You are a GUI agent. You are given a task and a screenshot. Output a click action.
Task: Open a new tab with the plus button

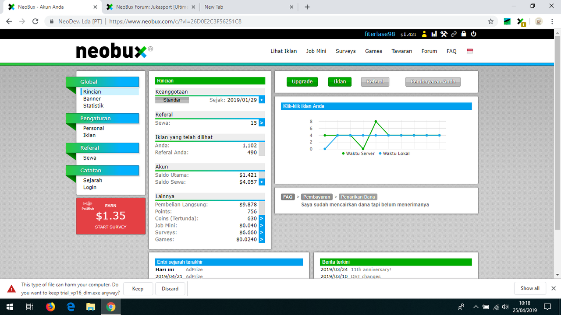(307, 7)
